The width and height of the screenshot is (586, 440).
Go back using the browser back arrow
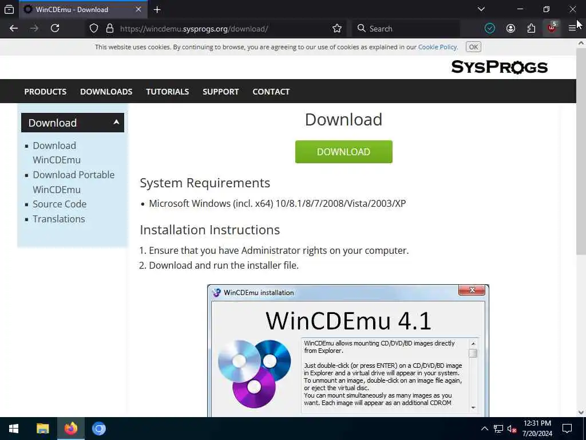point(14,29)
